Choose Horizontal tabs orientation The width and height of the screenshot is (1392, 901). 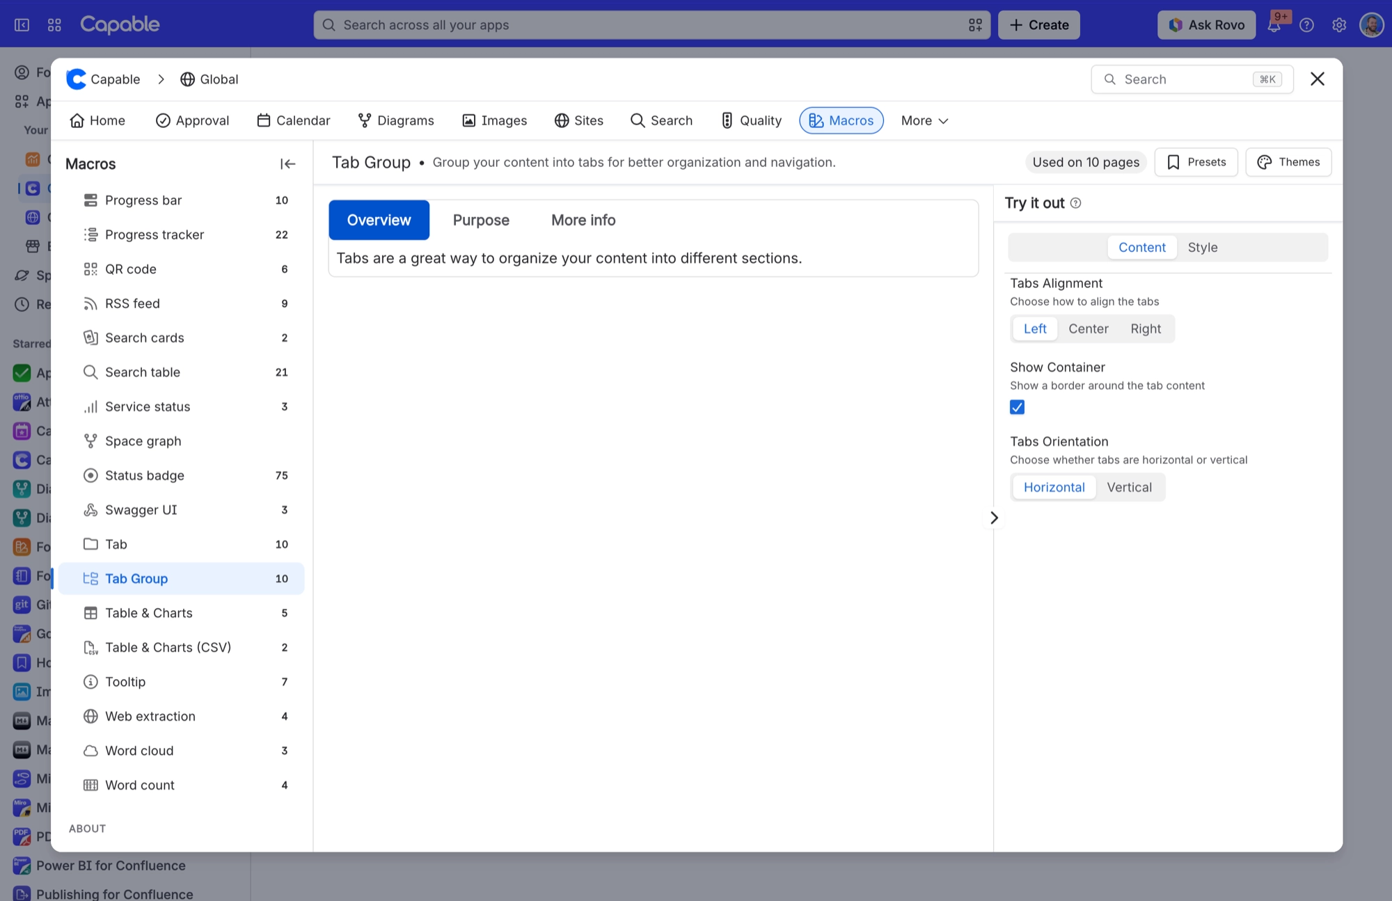click(1054, 488)
